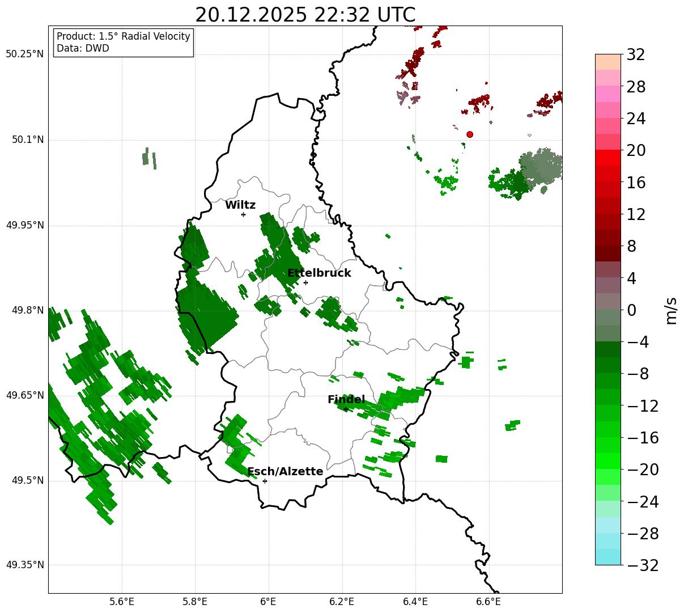Image resolution: width=684 pixels, height=613 pixels.
Task: Click the red radar site dot
Action: click(470, 134)
